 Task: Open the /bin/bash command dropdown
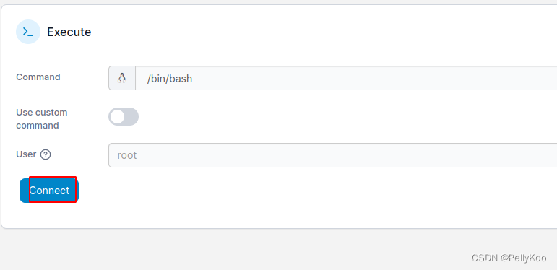coord(346,78)
